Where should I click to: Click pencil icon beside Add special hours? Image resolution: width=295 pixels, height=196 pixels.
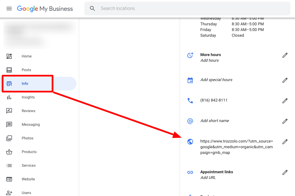(285, 80)
